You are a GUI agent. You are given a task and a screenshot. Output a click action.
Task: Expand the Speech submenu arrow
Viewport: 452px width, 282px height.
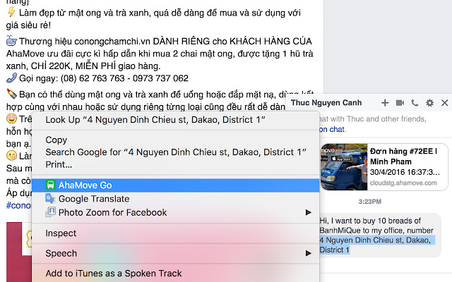click(x=309, y=253)
